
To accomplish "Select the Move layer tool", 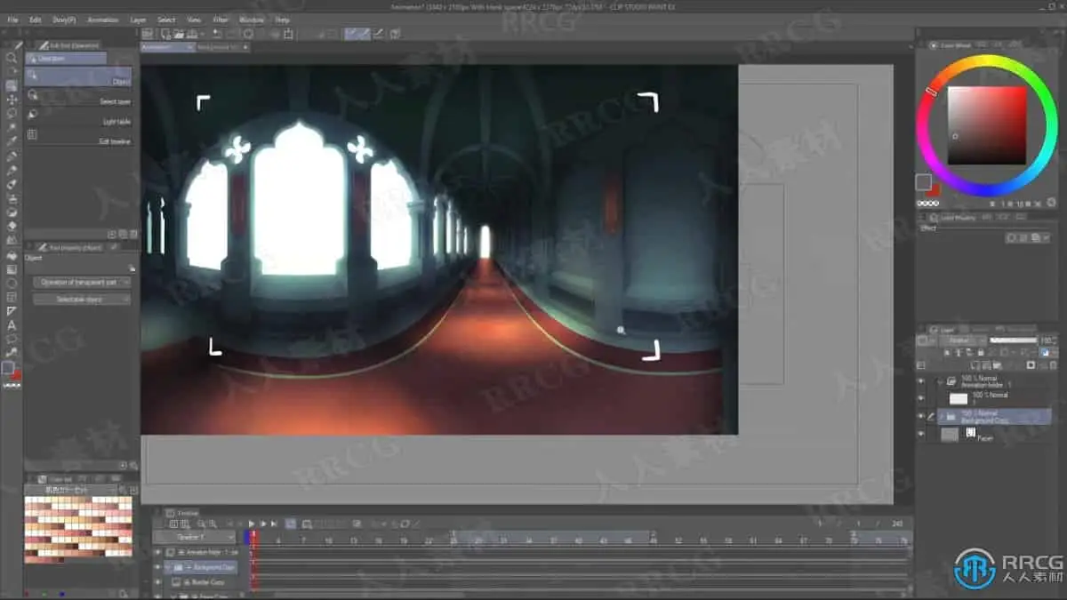I will (x=12, y=100).
